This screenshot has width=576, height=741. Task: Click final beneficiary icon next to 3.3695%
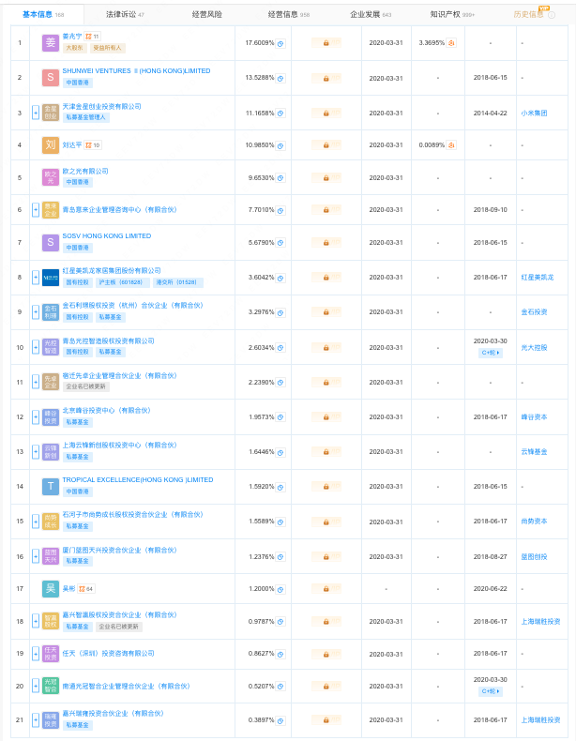pyautogui.click(x=451, y=43)
